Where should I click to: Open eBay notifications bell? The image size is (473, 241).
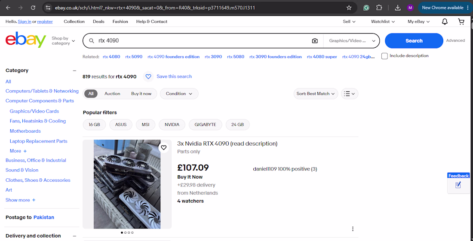coord(445,21)
